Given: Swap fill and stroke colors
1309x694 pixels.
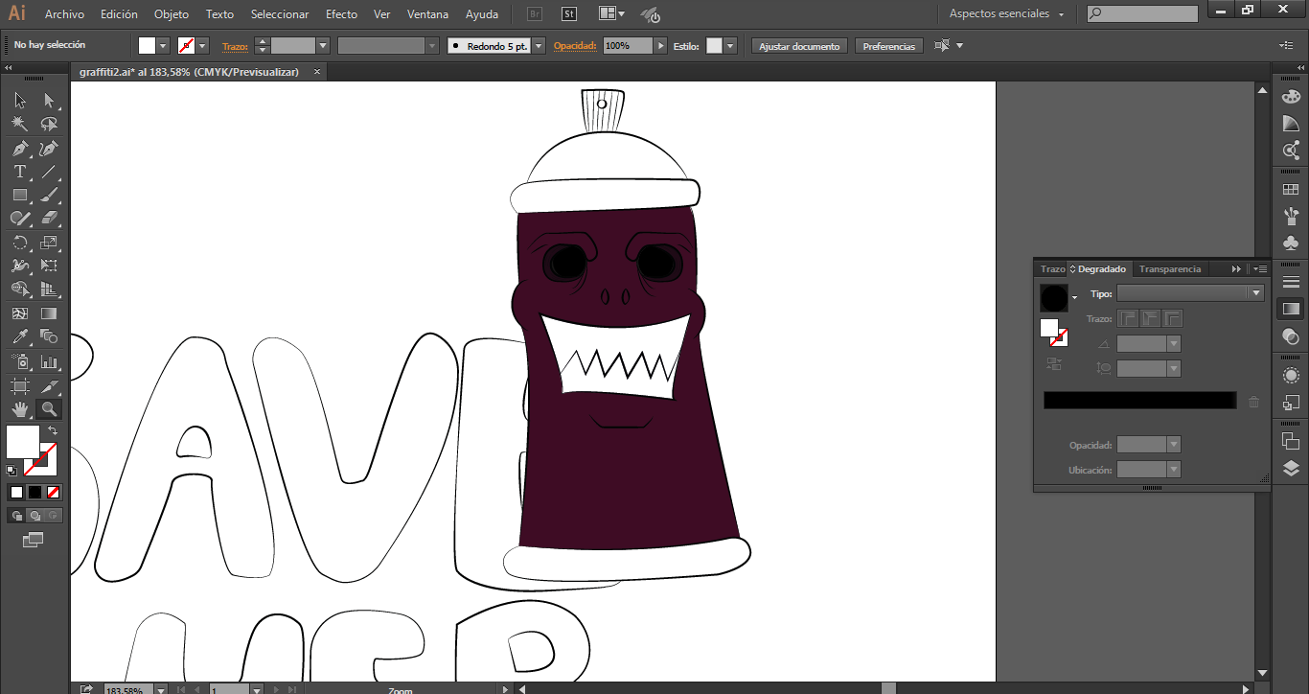Looking at the screenshot, I should point(53,431).
